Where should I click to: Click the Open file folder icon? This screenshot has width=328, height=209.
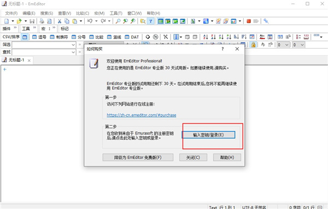pyautogui.click(x=19, y=21)
